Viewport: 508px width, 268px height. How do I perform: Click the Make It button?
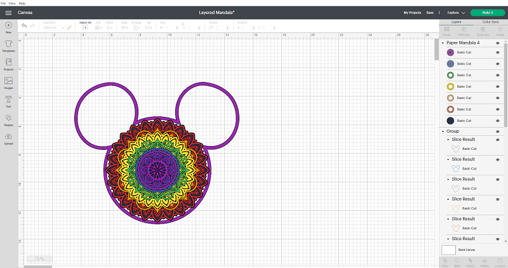pyautogui.click(x=488, y=13)
